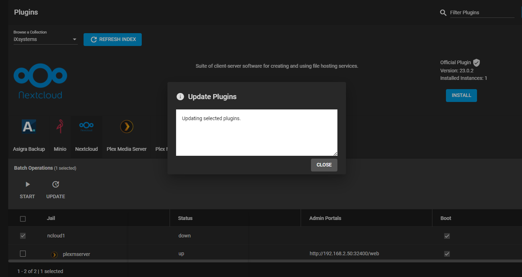Click the info icon in Update Plugins dialog

pyautogui.click(x=180, y=97)
